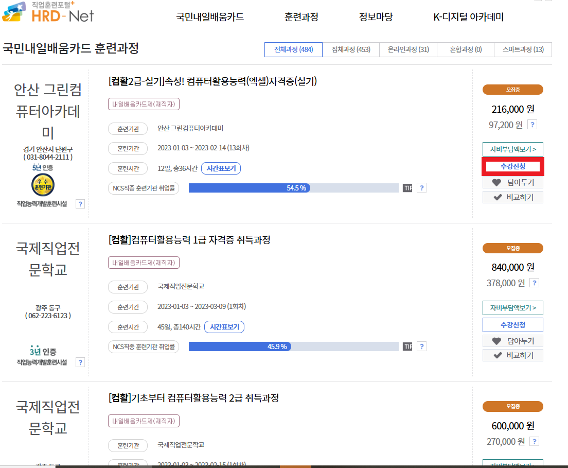Select the 전체과정 (484) tab
The height and width of the screenshot is (468, 568).
click(293, 49)
